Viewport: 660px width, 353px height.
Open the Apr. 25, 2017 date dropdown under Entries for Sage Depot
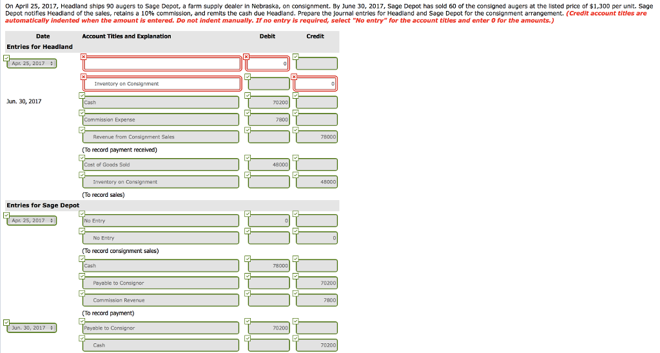[32, 221]
